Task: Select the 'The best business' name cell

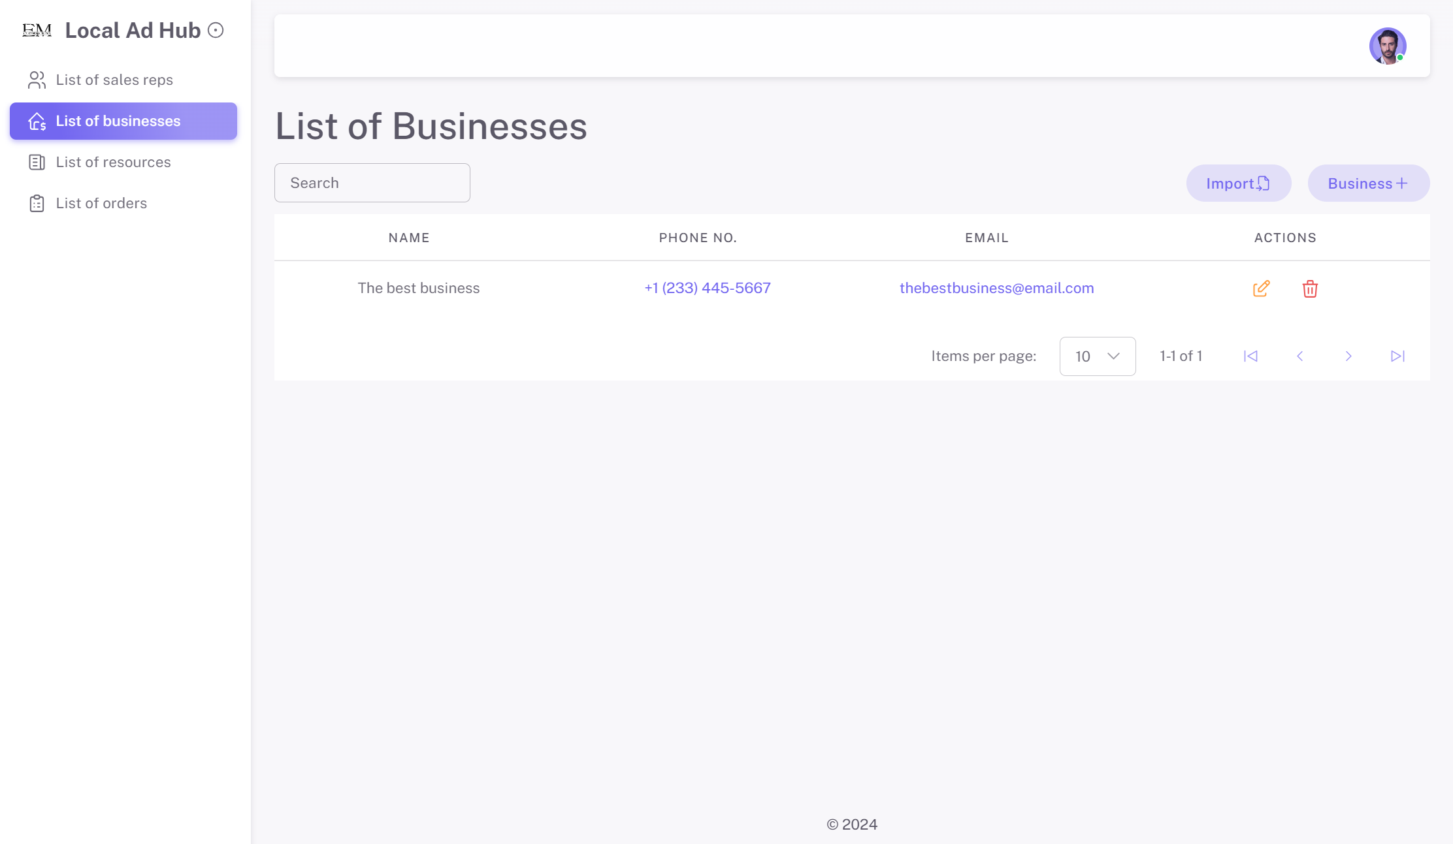Action: 419,288
